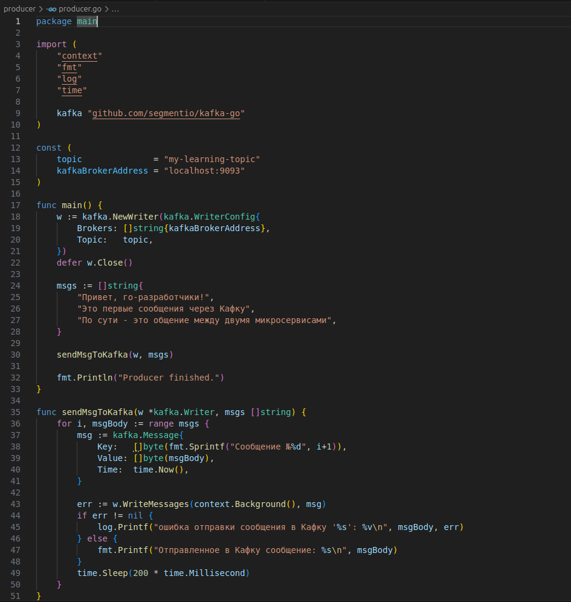Screen dimensions: 571x602
Task: Click the msgs variable on line 24
Action: [x=66, y=286]
